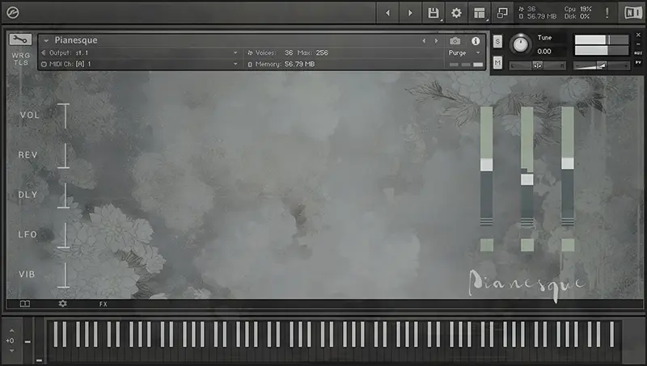The height and width of the screenshot is (366, 647).
Task: Click first vertical slider handle on right
Action: pyautogui.click(x=487, y=165)
